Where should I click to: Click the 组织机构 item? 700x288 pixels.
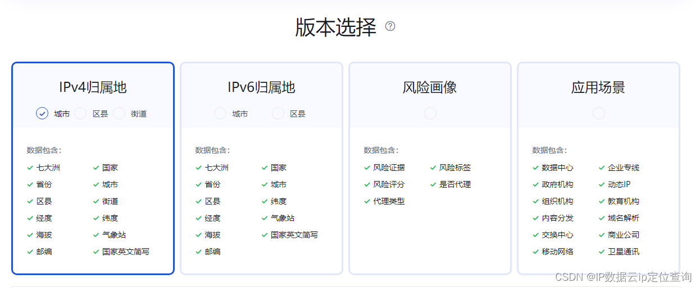[x=557, y=201]
